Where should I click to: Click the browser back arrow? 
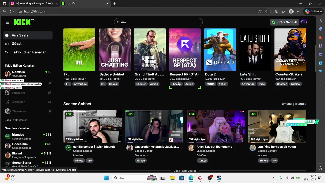point(4,11)
